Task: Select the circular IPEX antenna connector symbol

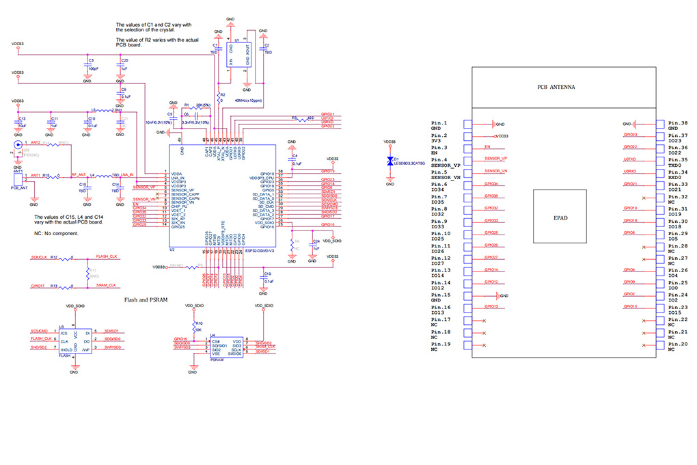Action: coord(18,144)
